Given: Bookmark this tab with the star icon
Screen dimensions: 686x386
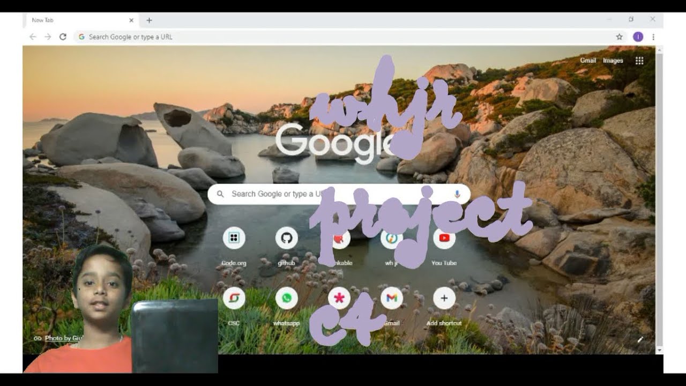Looking at the screenshot, I should pyautogui.click(x=619, y=37).
